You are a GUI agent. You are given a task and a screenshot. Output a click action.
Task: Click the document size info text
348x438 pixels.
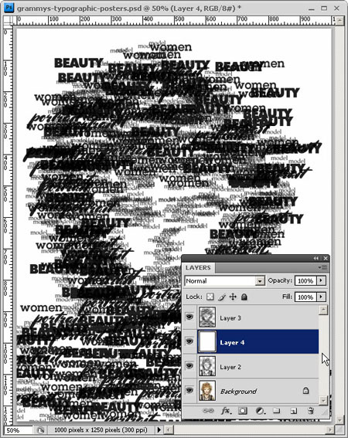pyautogui.click(x=101, y=430)
